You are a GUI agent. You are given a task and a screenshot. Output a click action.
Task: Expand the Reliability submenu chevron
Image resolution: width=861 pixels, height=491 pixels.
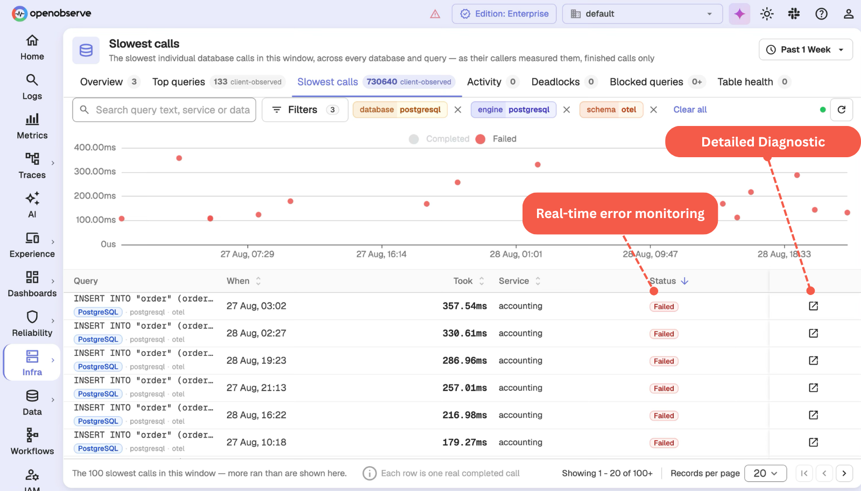[x=53, y=321]
